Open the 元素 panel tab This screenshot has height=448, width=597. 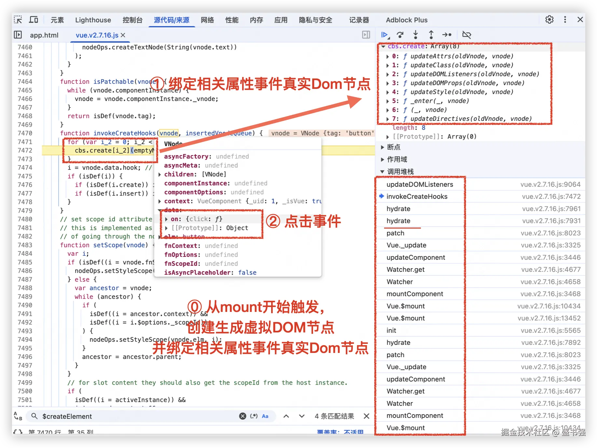pos(57,20)
